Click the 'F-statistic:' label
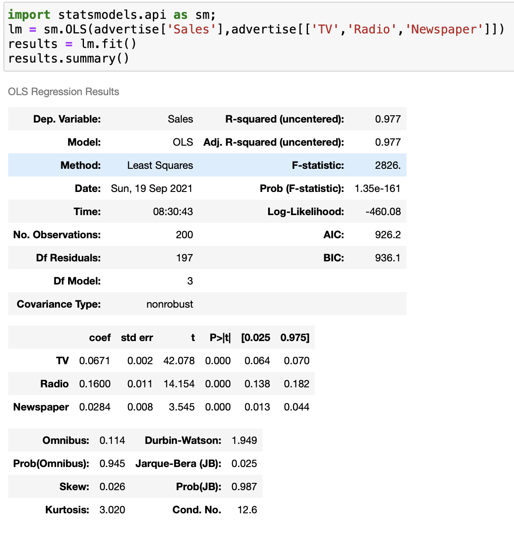Image resolution: width=514 pixels, height=539 pixels. [318, 165]
